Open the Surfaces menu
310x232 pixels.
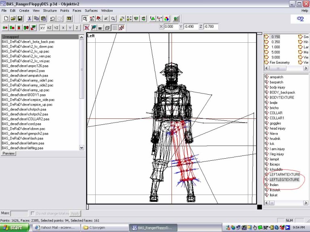pos(91,10)
